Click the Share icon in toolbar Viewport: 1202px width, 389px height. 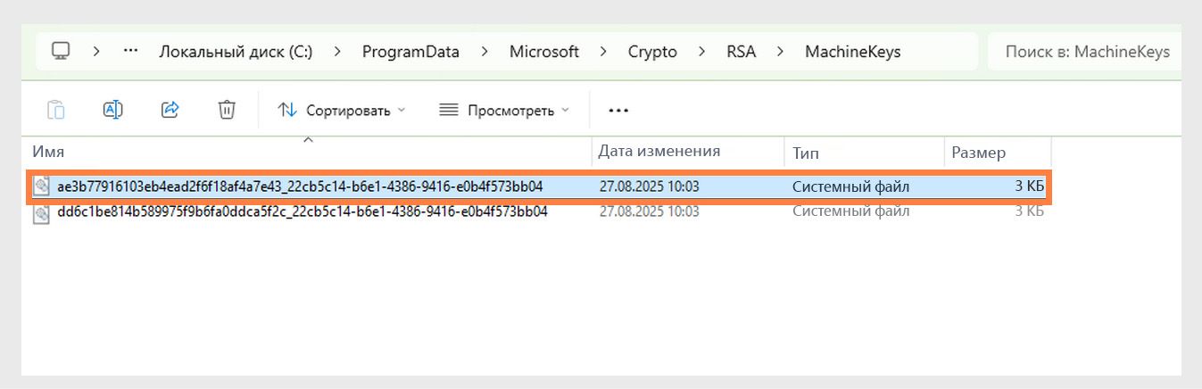coord(170,110)
